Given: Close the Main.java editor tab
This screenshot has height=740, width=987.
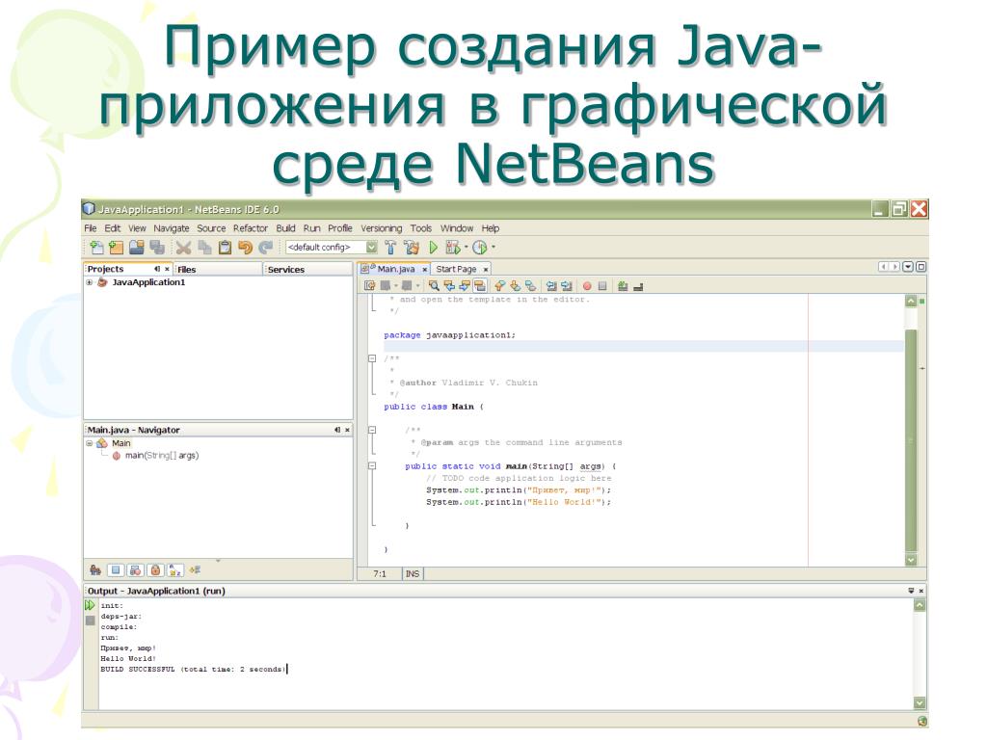Looking at the screenshot, I should [425, 270].
